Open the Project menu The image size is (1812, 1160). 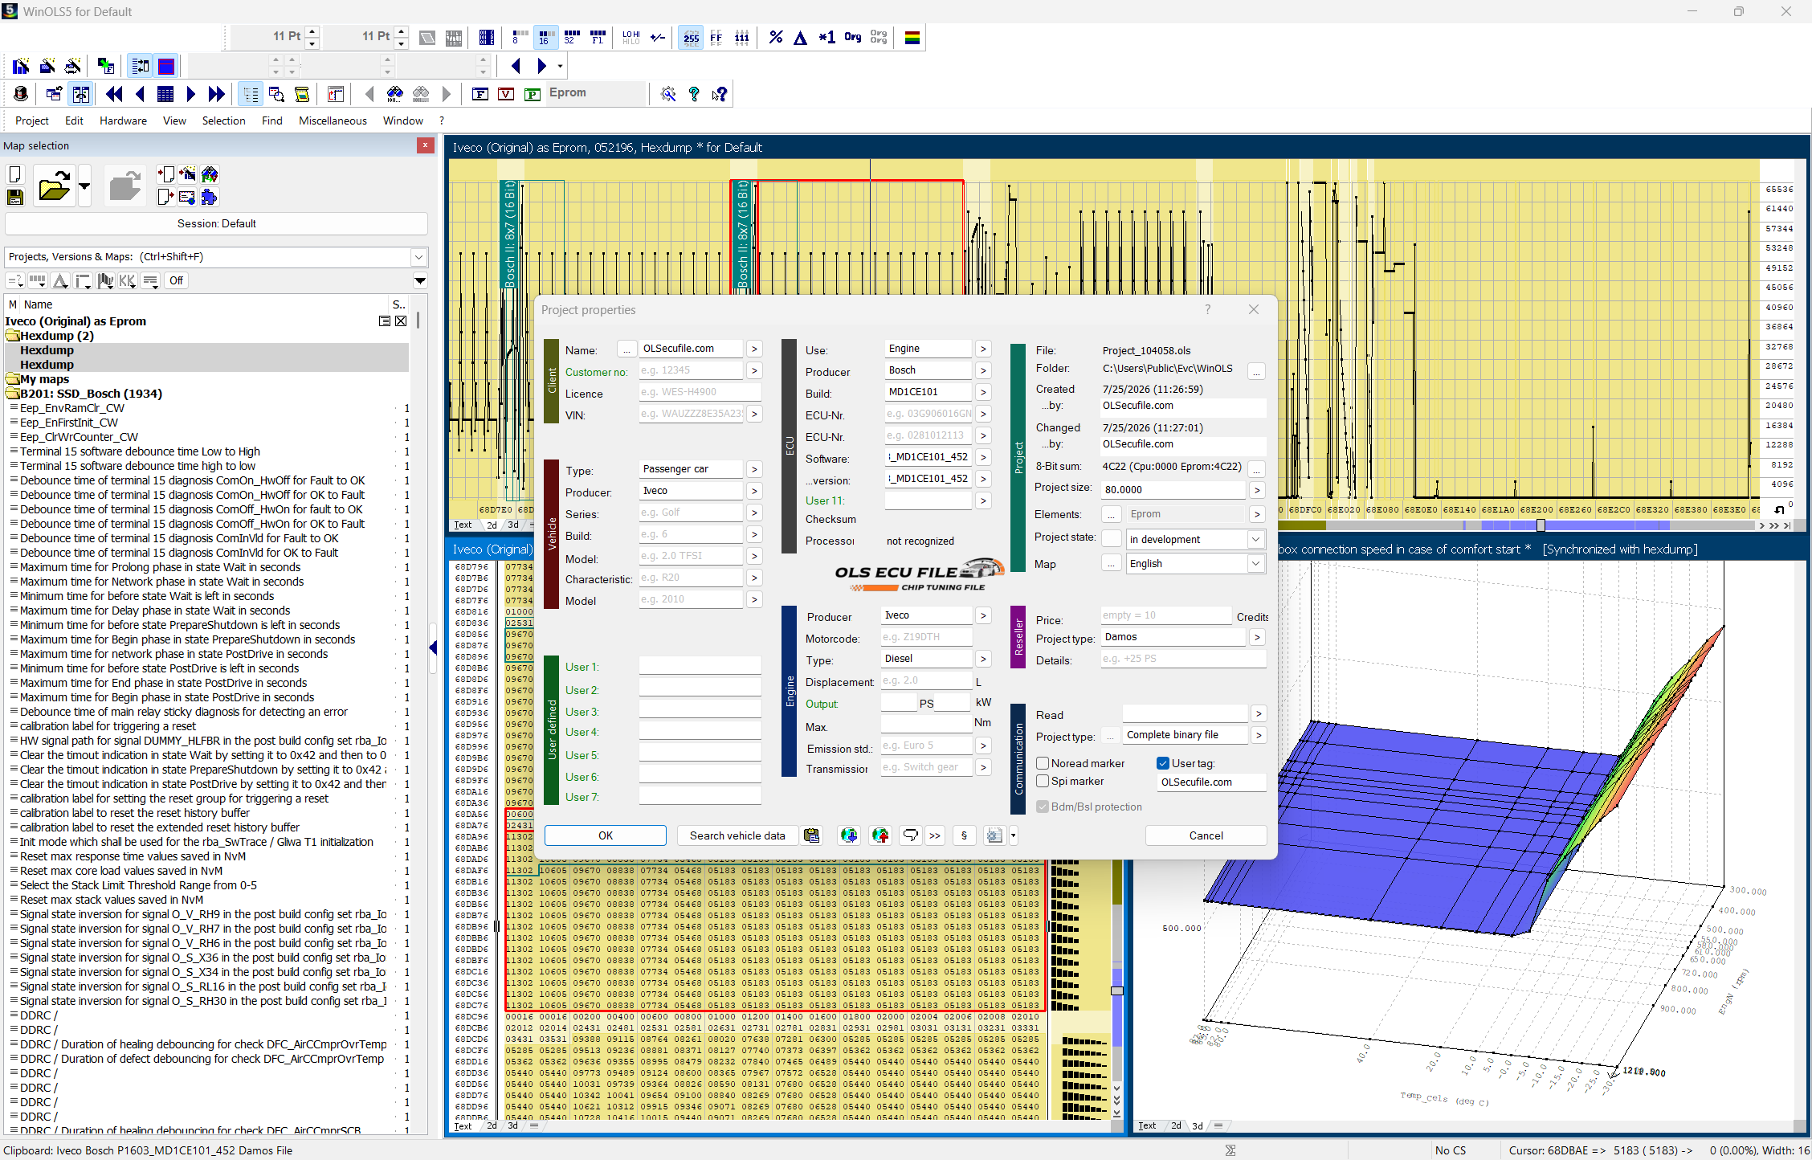[32, 120]
